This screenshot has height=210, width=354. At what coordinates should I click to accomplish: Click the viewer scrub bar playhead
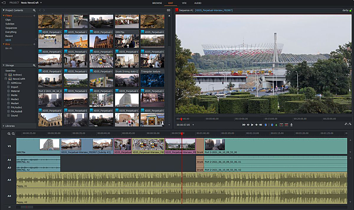pyautogui.click(x=181, y=119)
